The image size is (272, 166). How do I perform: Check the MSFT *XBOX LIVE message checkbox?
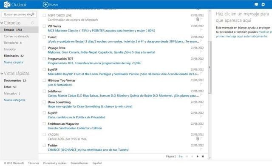(44, 15)
